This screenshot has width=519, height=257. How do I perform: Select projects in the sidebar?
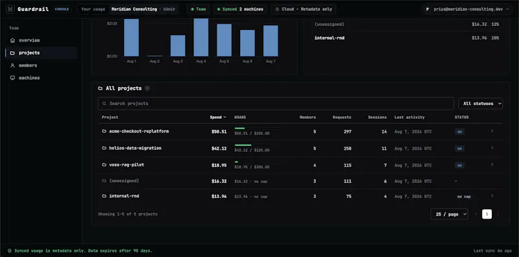click(x=41, y=53)
